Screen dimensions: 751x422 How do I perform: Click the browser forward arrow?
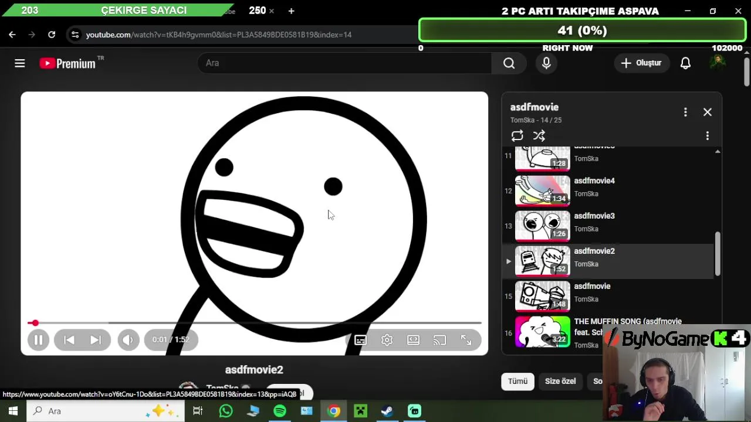(x=32, y=35)
